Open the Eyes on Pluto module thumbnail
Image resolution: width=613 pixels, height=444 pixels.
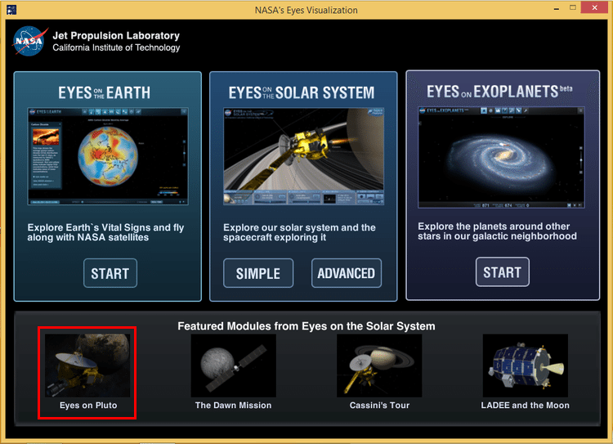(x=87, y=366)
